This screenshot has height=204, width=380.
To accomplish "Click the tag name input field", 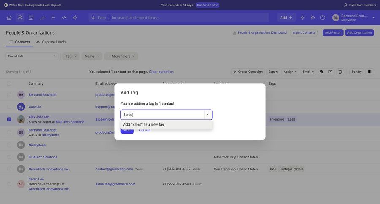I will (x=163, y=115).
